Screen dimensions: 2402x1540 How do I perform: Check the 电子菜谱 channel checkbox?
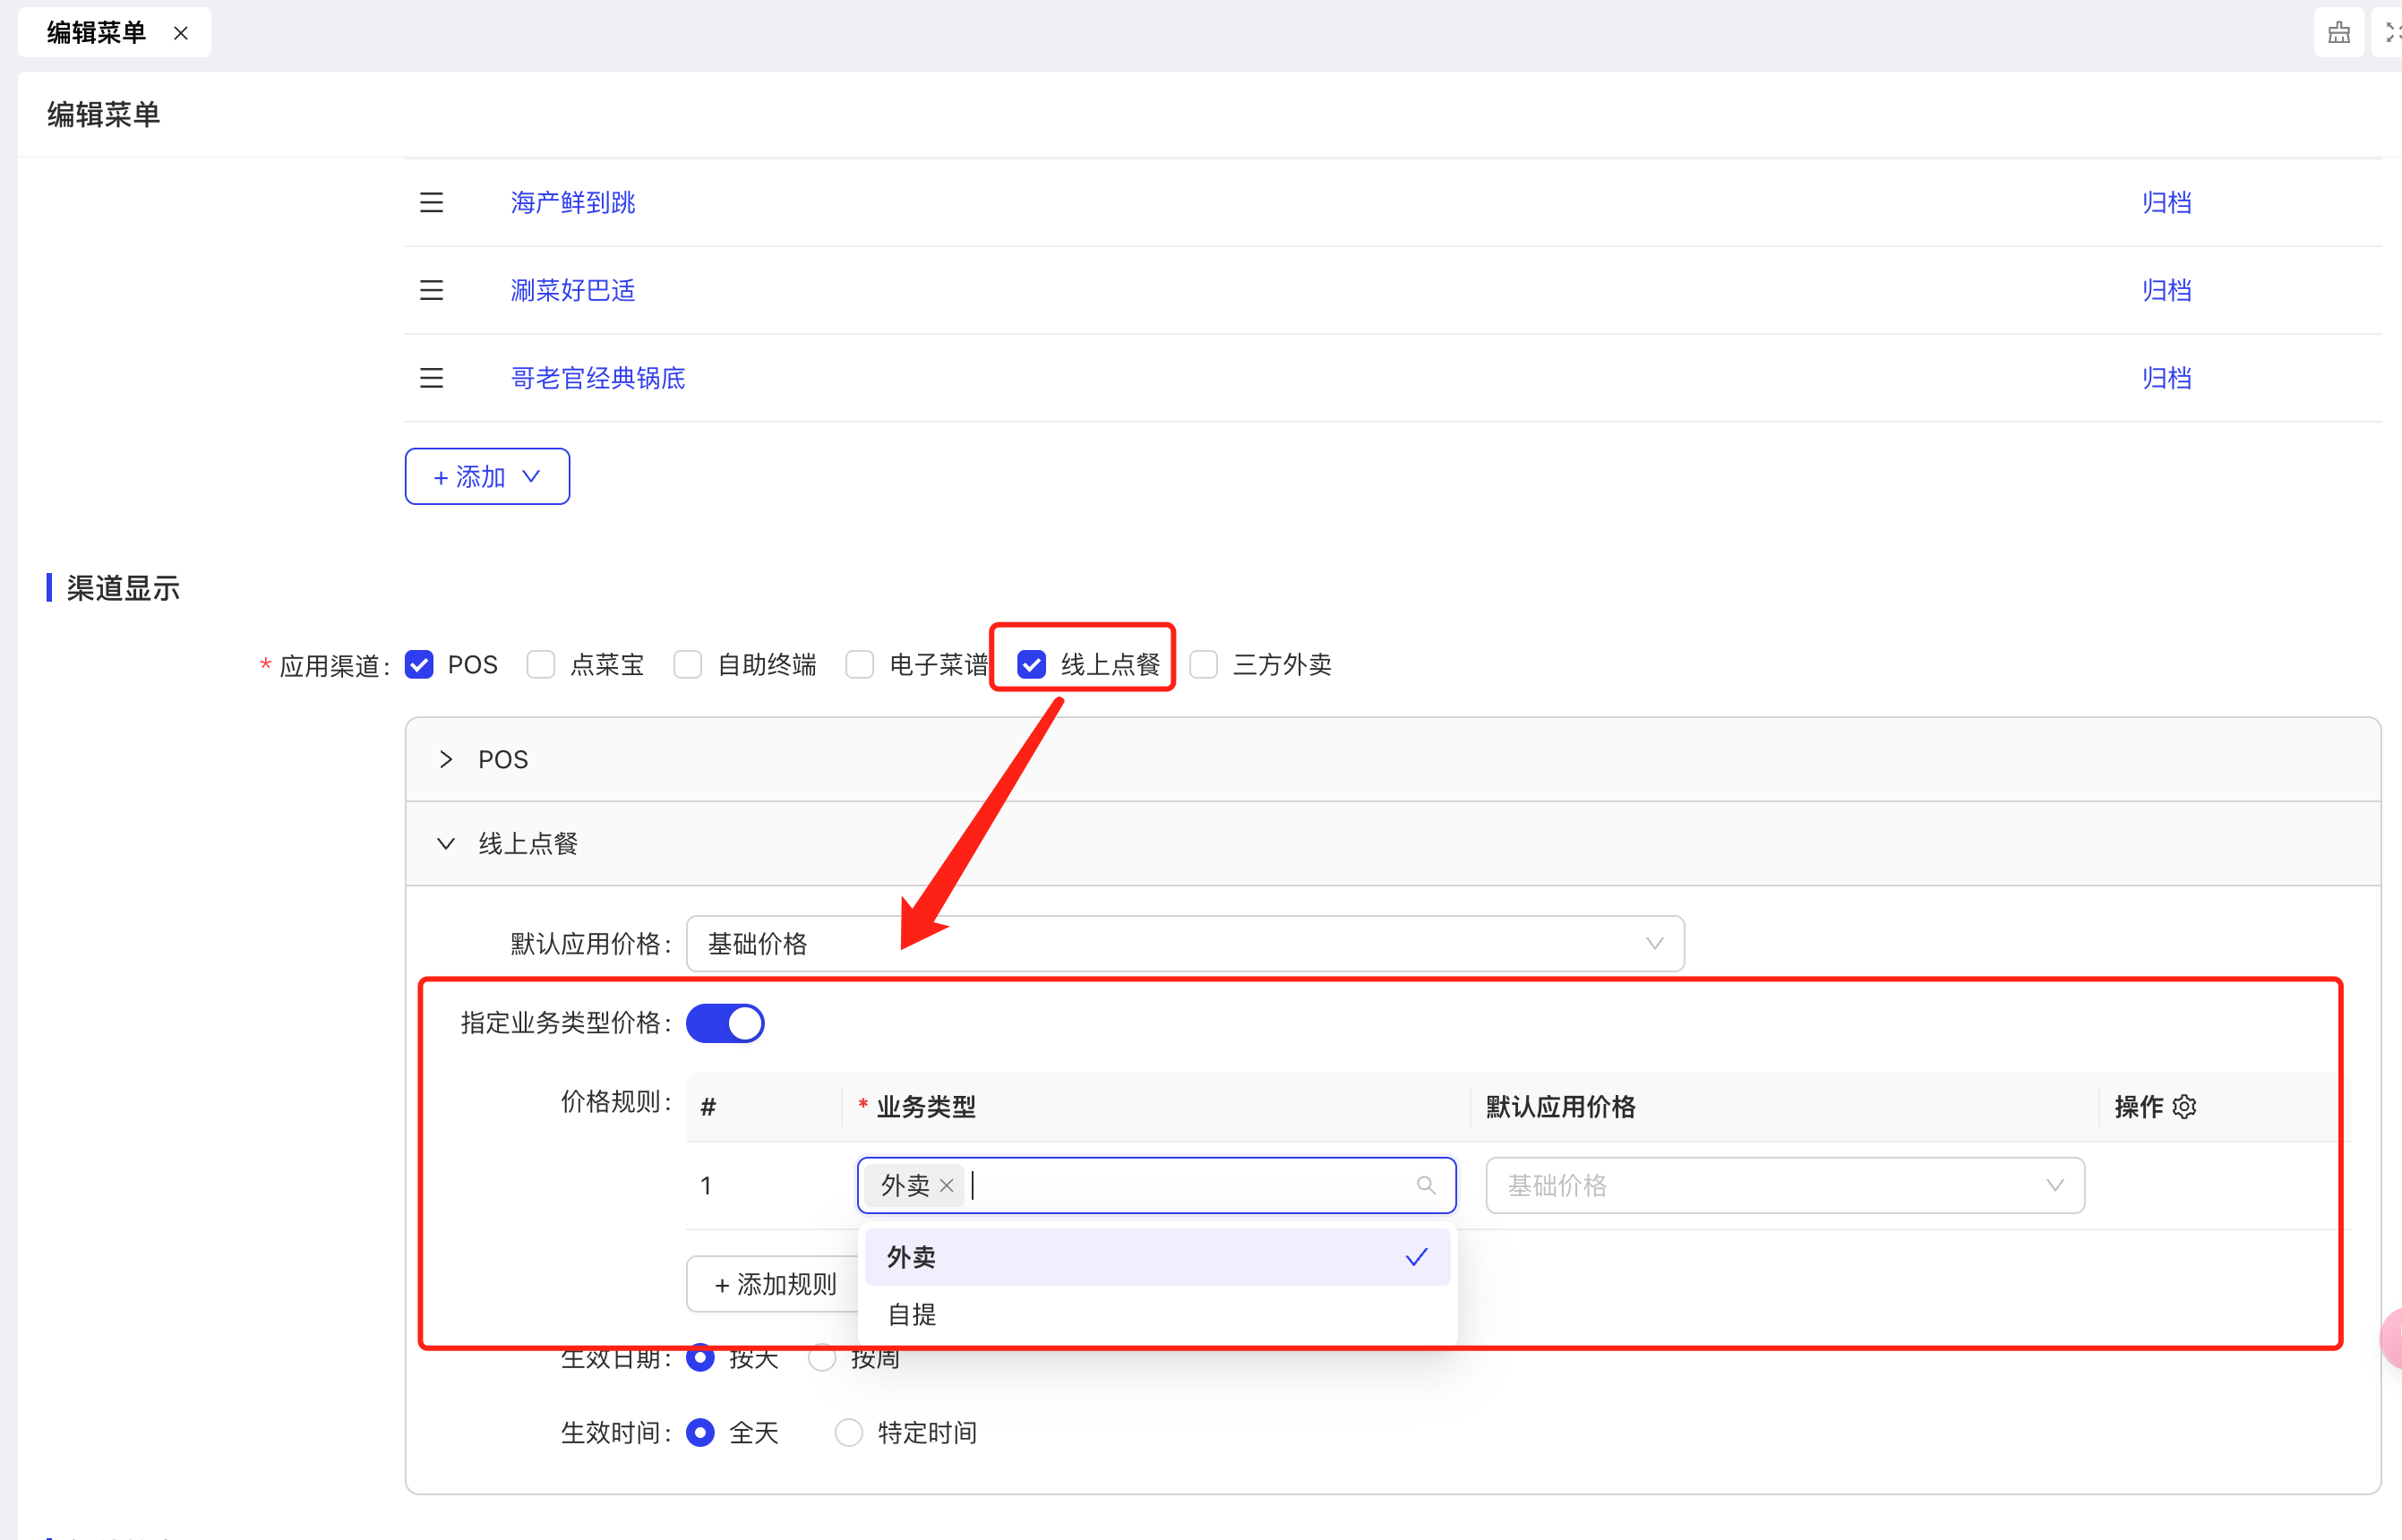tap(860, 665)
